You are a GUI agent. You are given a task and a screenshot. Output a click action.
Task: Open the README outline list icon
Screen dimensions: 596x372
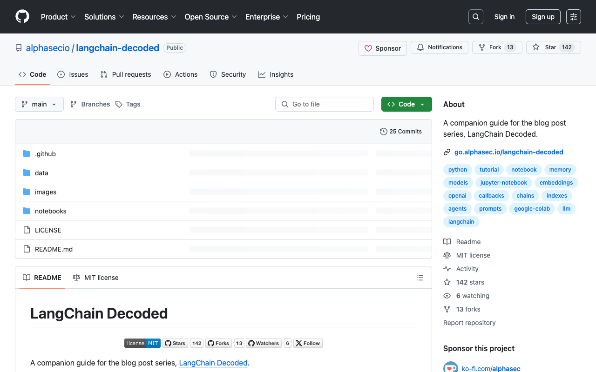(420, 278)
